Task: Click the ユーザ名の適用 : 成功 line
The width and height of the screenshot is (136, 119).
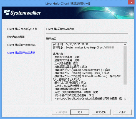Action: click(66, 63)
